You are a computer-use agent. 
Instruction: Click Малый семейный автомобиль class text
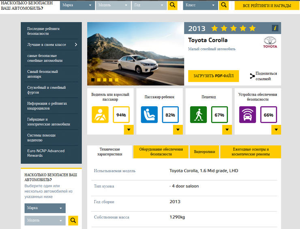212,49
